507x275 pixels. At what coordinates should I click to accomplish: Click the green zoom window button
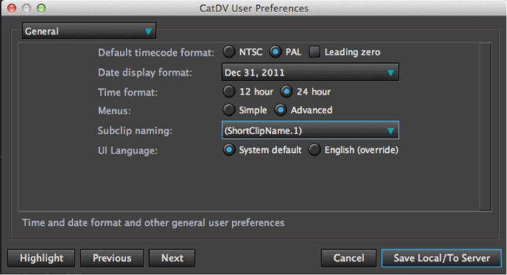pos(41,8)
